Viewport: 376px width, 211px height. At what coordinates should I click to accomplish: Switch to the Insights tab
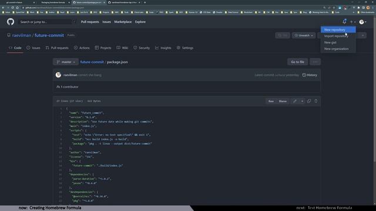[163, 48]
